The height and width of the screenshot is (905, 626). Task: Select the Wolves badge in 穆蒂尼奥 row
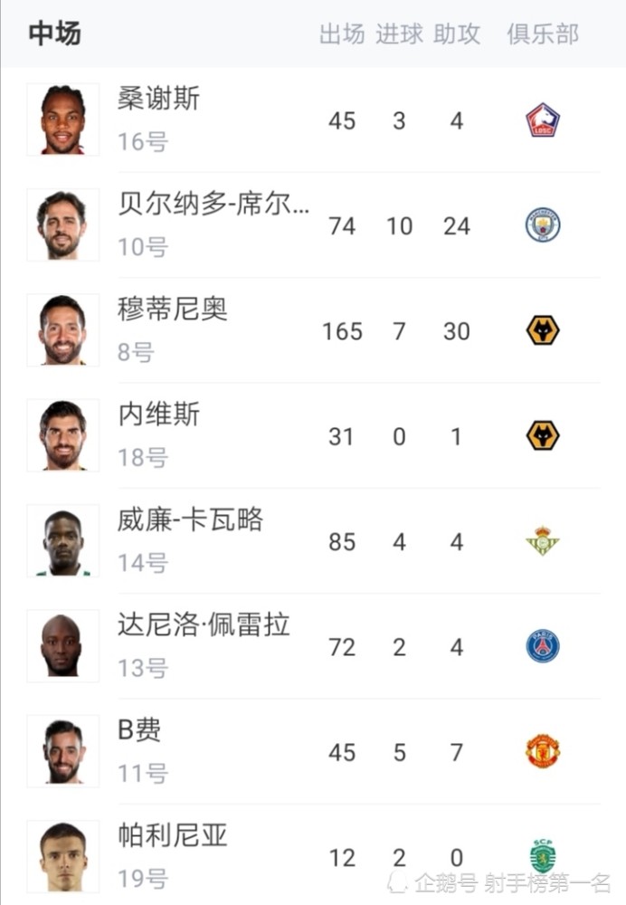coord(543,330)
